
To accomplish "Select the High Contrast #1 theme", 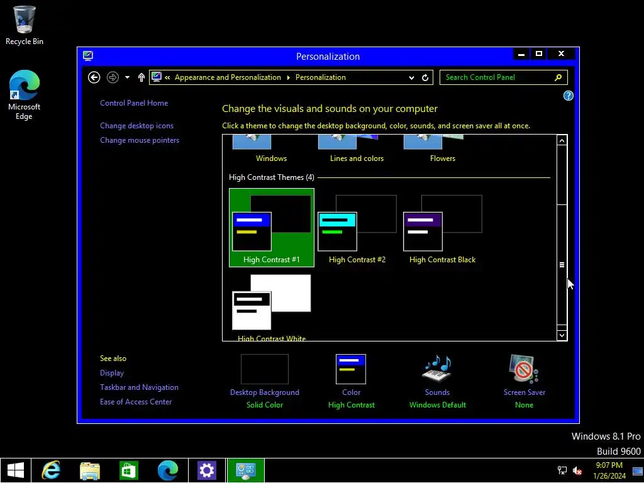I will [x=272, y=228].
